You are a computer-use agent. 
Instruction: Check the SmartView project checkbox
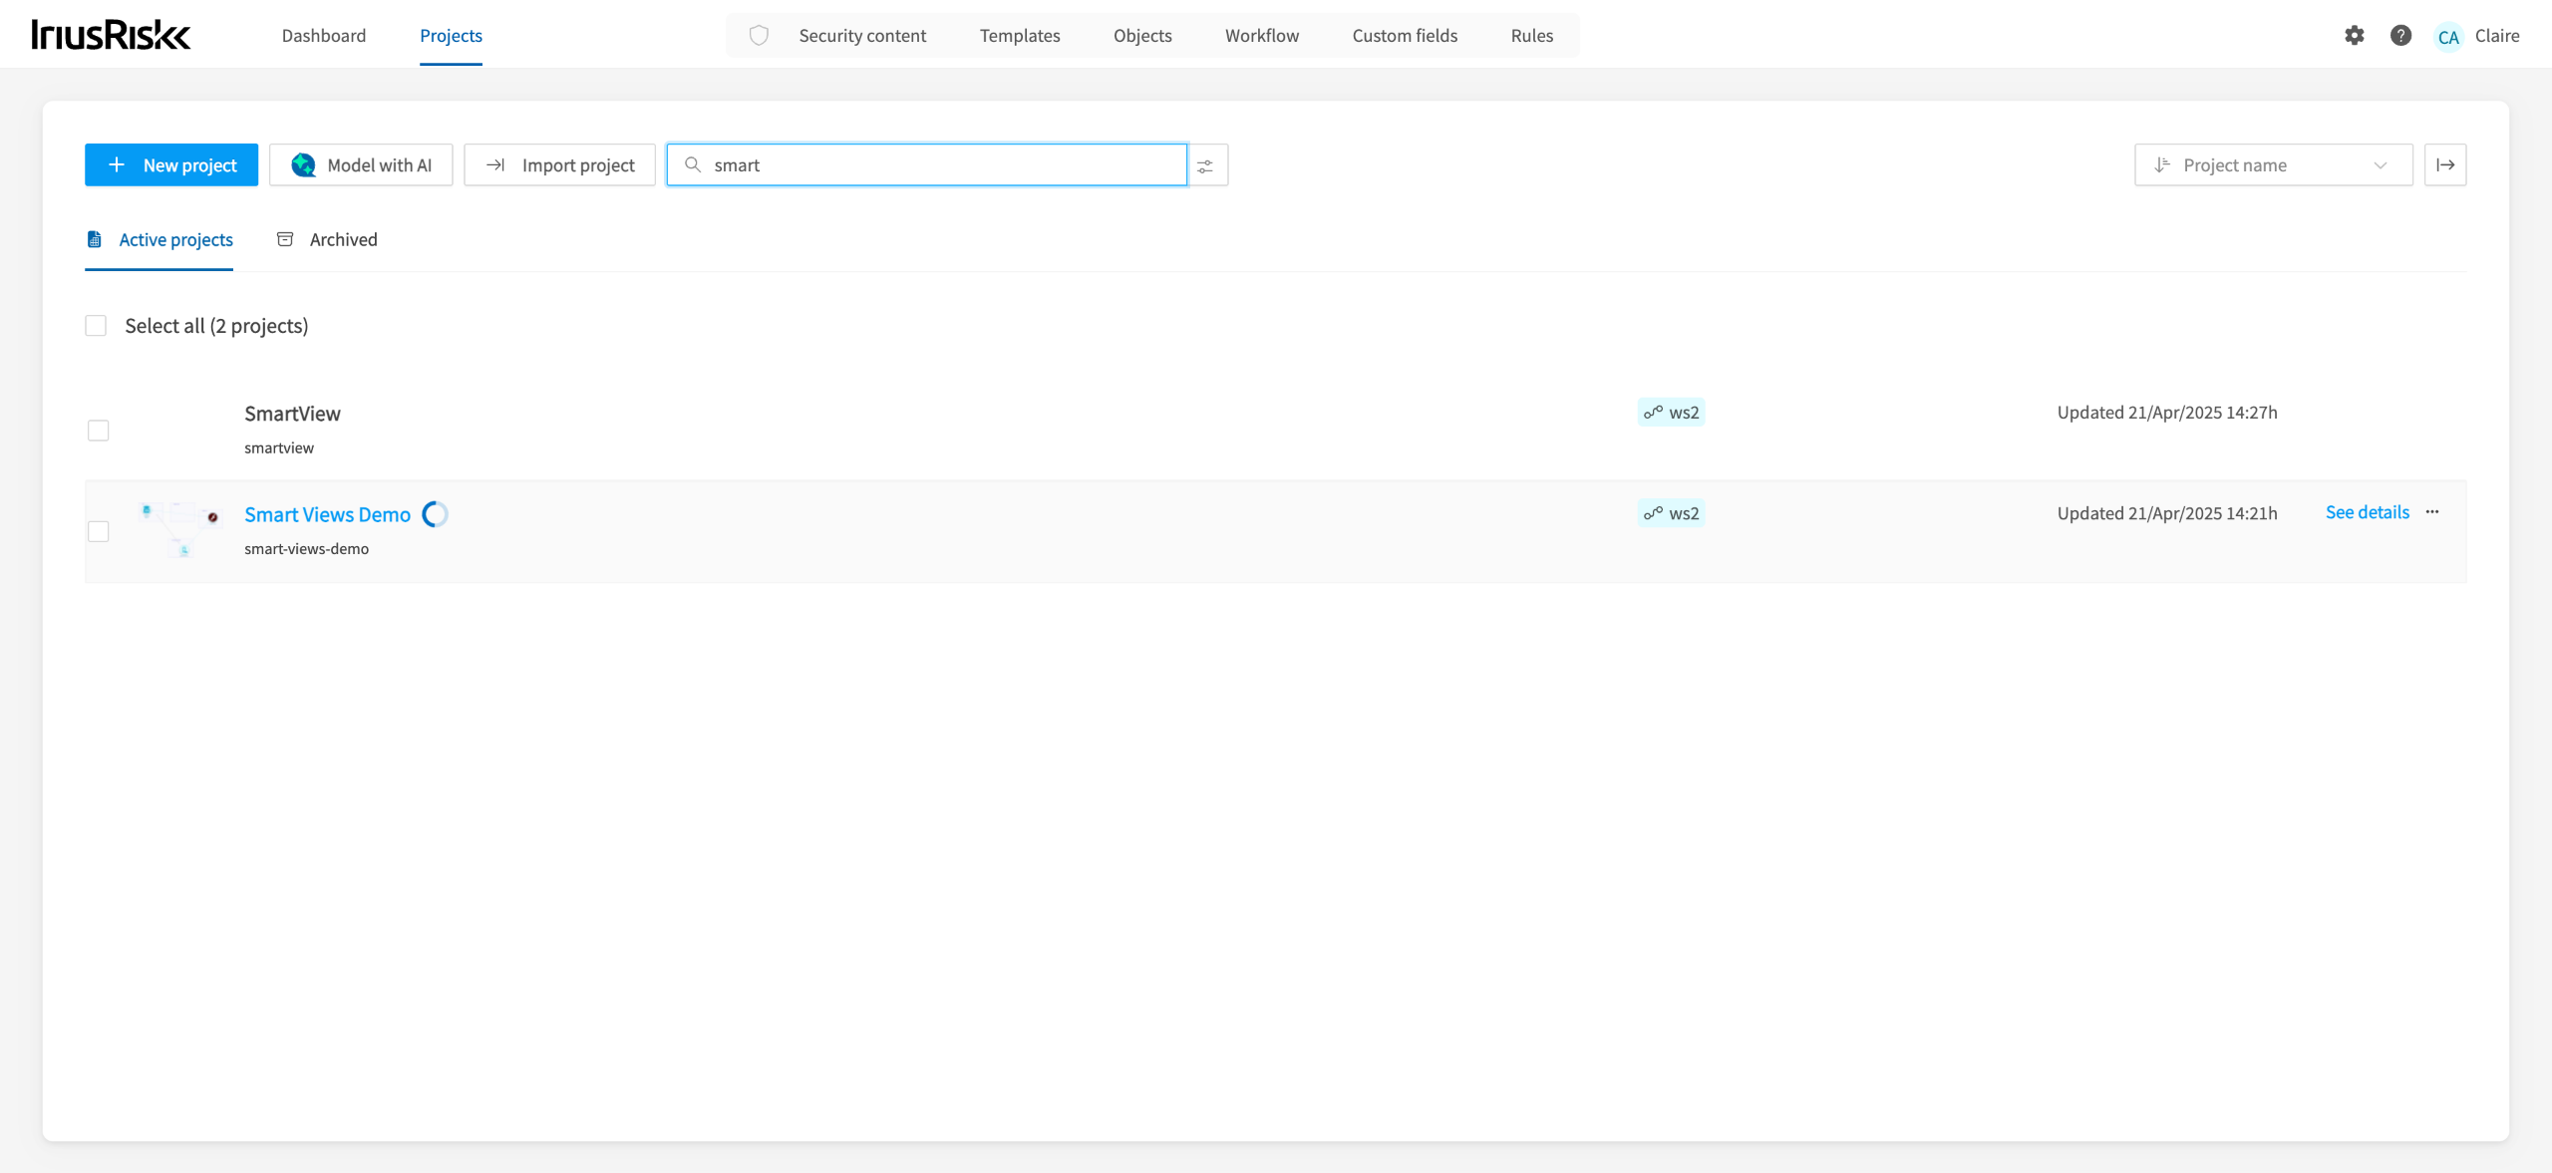[98, 431]
